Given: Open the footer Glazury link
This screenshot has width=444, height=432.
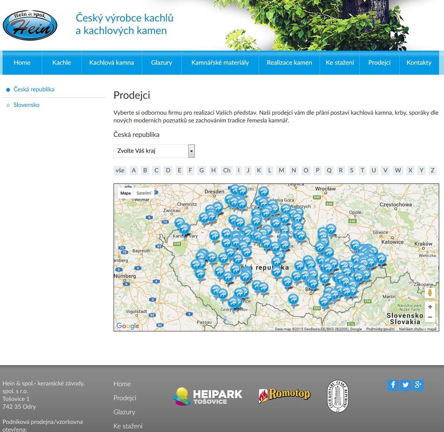Looking at the screenshot, I should [x=124, y=412].
